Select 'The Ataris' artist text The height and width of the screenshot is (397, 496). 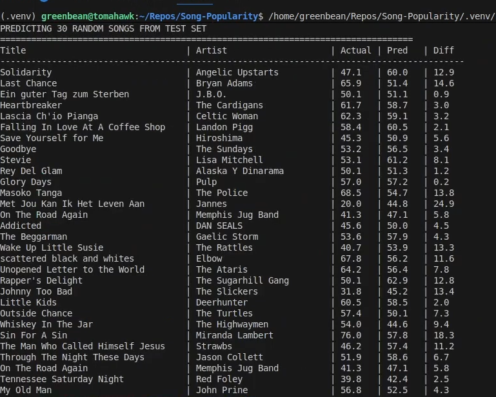[222, 269]
